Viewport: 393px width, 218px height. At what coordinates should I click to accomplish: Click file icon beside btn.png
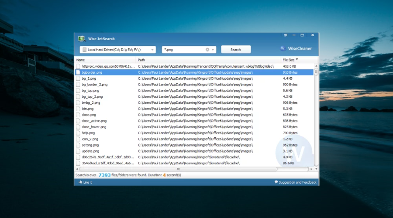(x=78, y=109)
